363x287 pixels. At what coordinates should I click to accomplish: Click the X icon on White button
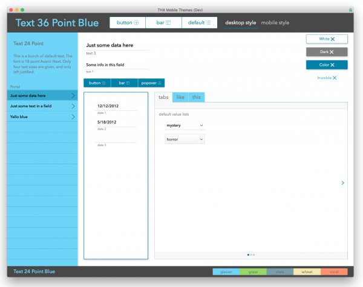[x=333, y=39]
